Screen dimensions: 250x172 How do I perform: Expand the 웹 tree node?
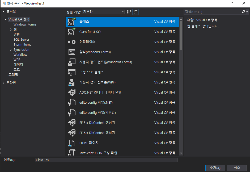[11, 29]
